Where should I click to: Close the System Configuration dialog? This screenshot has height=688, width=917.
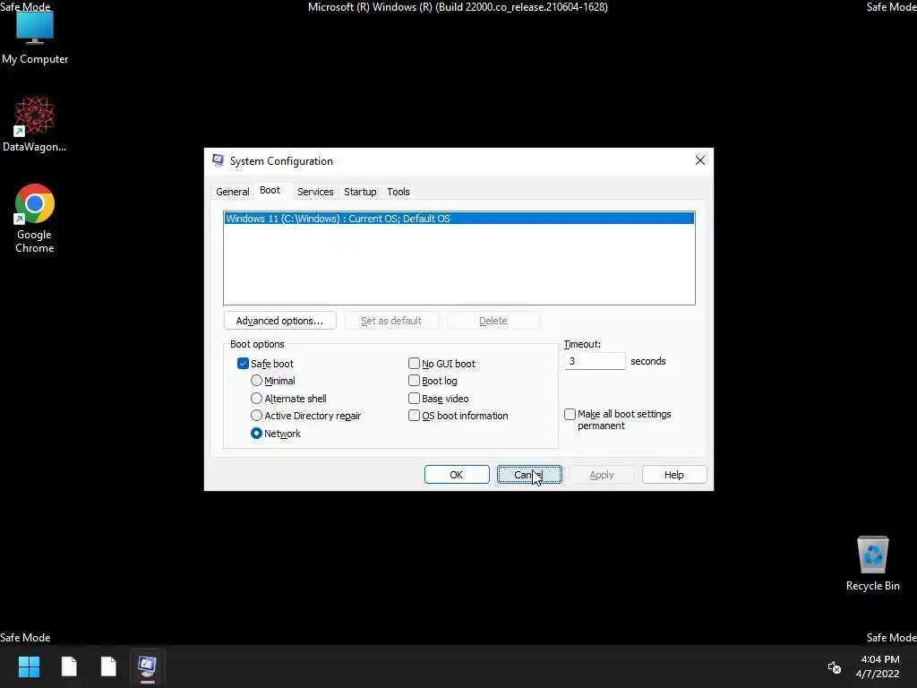(700, 160)
